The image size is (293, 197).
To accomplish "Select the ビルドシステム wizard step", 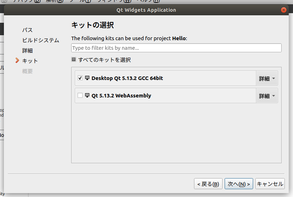I will click(x=41, y=40).
